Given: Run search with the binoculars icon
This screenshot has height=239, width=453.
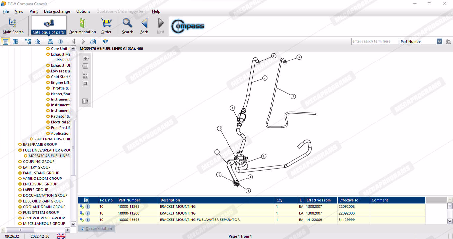Looking at the screenshot, I should [448, 42].
